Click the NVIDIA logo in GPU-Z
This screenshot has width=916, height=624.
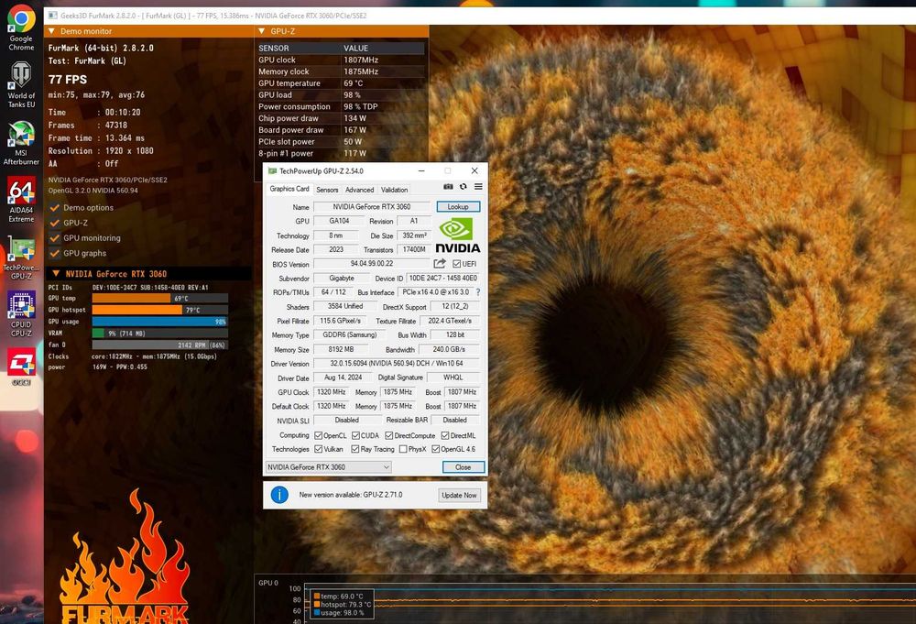coord(457,235)
